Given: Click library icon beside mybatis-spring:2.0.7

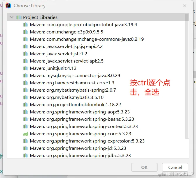Looking at the screenshot, I should (x=26, y=90).
